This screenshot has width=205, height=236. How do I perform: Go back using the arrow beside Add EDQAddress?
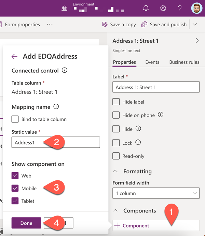[14, 57]
